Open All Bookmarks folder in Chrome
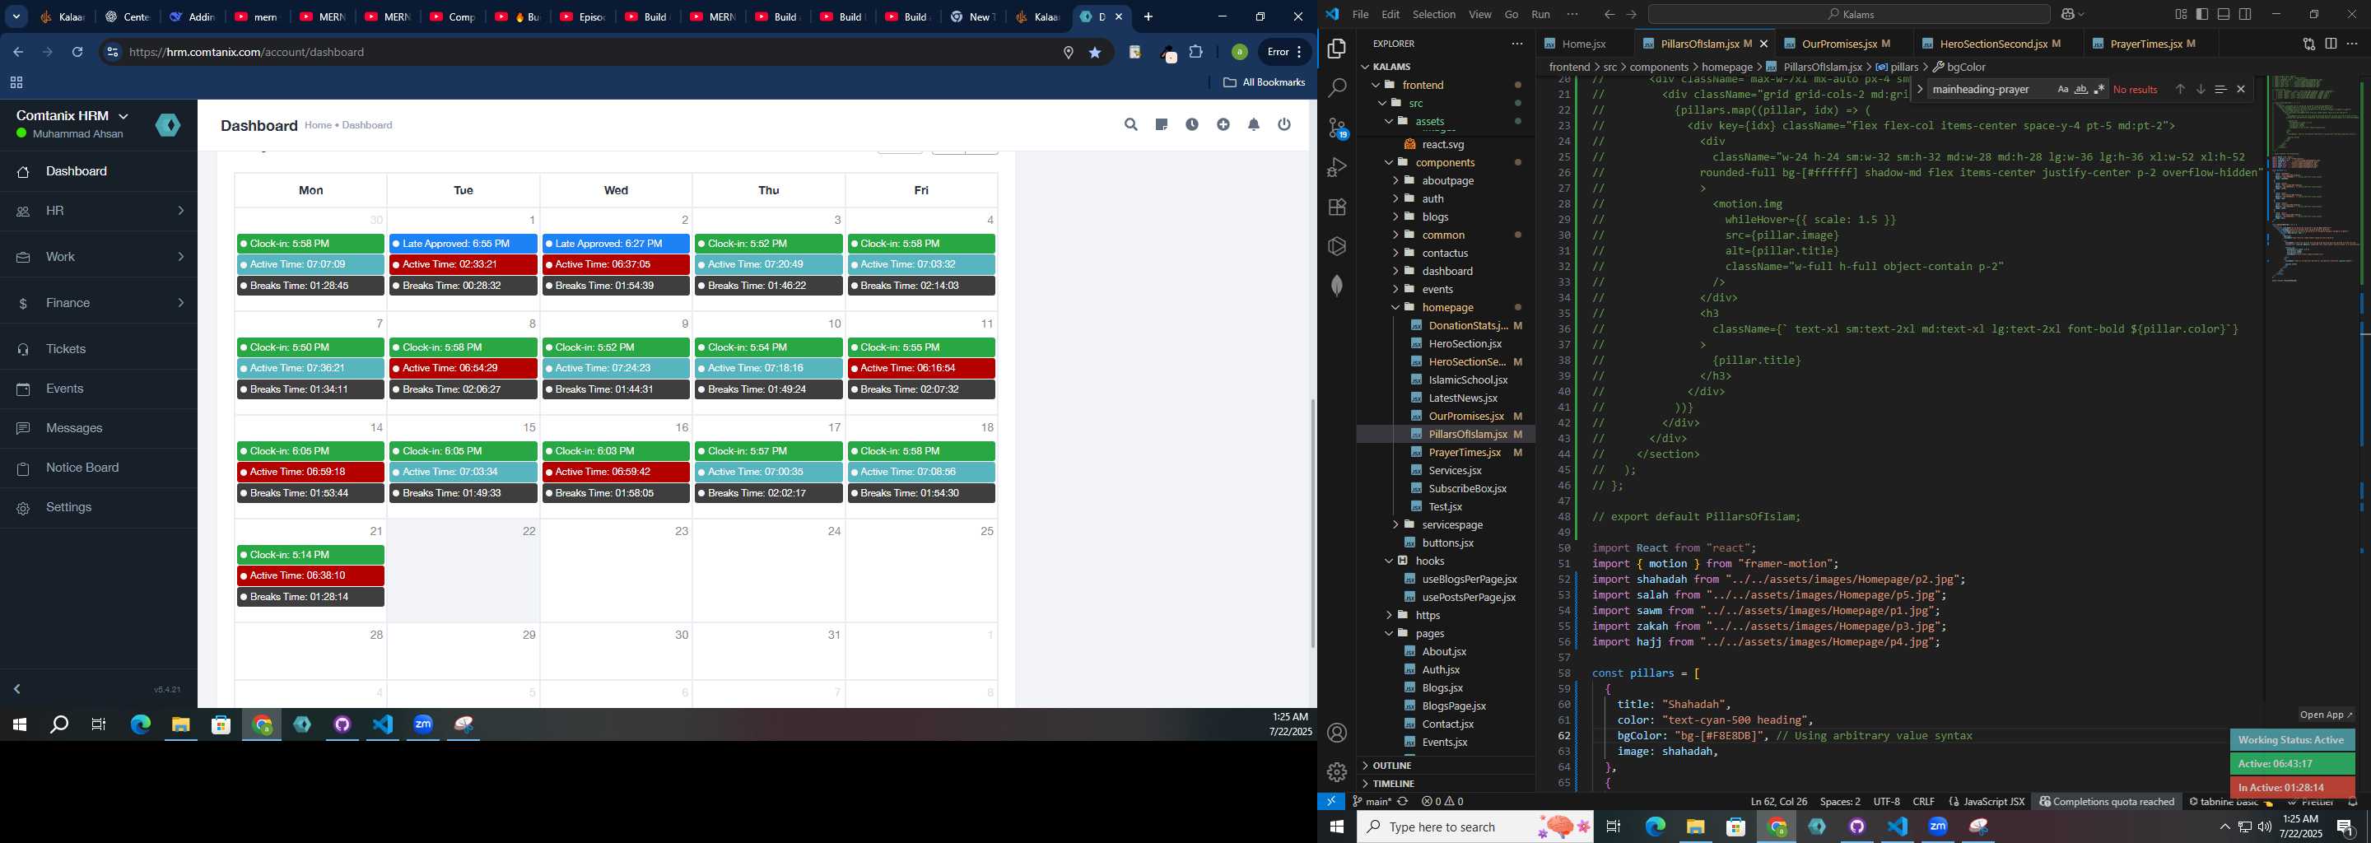This screenshot has width=2371, height=843. [x=1264, y=83]
